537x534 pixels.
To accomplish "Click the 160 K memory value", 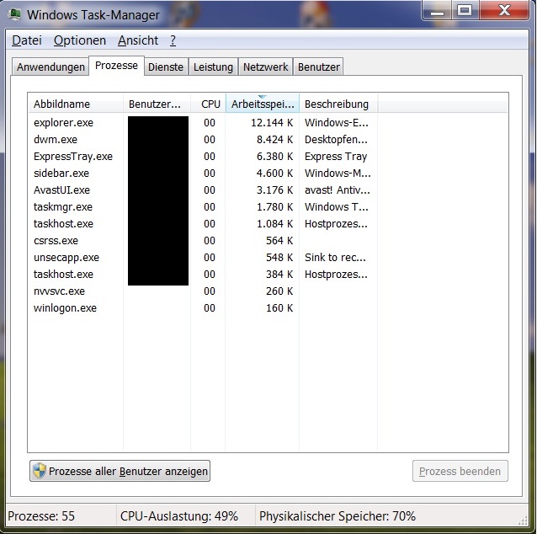I will (x=279, y=307).
